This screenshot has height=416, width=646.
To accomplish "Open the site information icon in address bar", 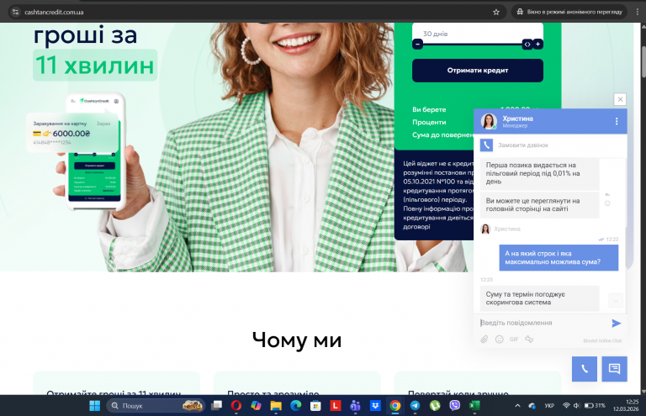I will [x=15, y=12].
